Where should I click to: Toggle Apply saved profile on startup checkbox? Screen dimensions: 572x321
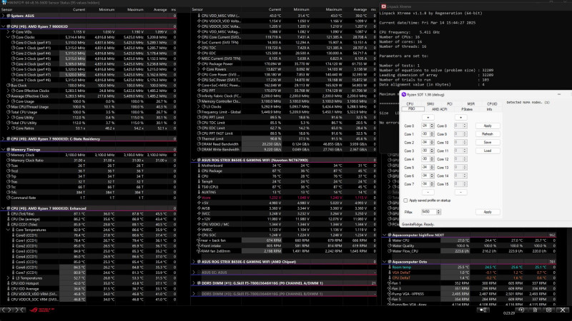click(x=405, y=200)
